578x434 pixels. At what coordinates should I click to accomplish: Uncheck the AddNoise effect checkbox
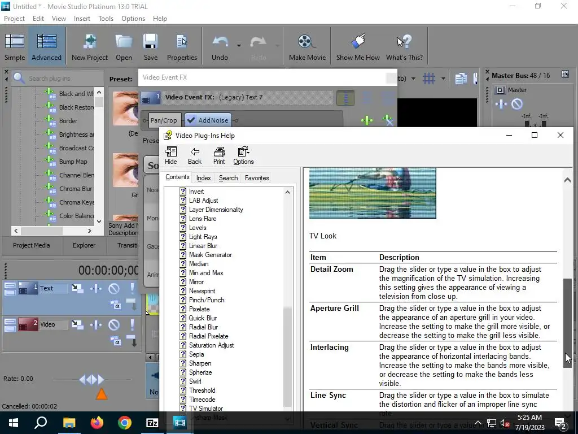(191, 120)
